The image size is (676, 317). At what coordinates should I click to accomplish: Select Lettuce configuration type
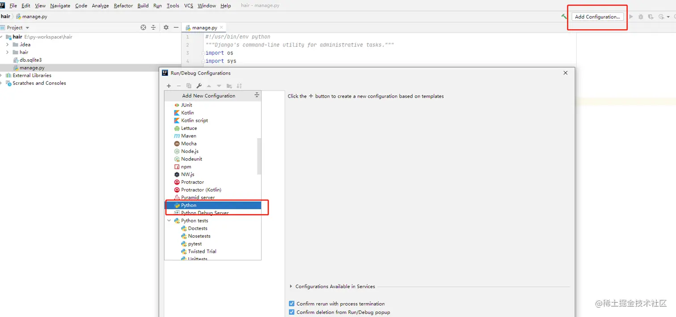[x=213, y=128]
